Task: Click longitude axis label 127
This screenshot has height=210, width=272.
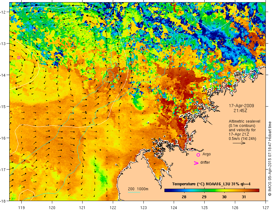Action: (266, 208)
